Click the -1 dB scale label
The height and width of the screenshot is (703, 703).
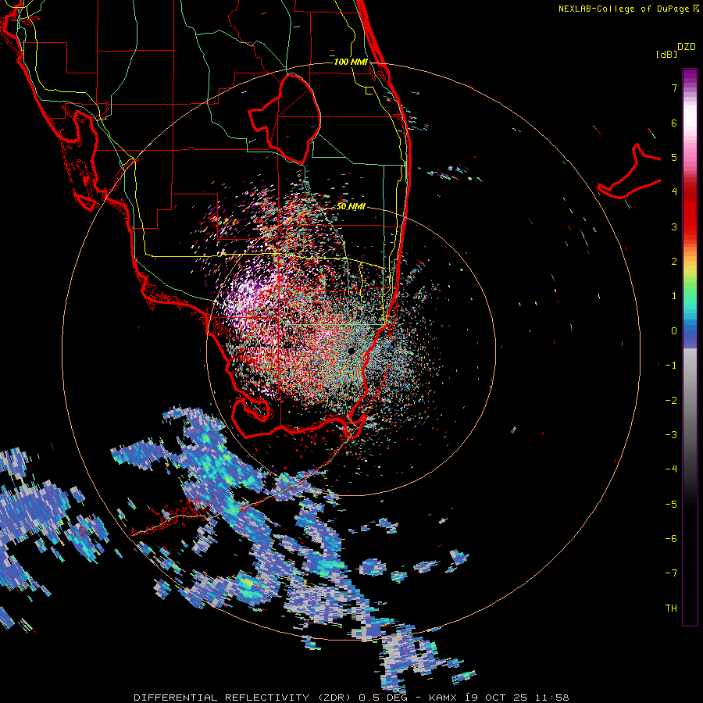pos(671,366)
